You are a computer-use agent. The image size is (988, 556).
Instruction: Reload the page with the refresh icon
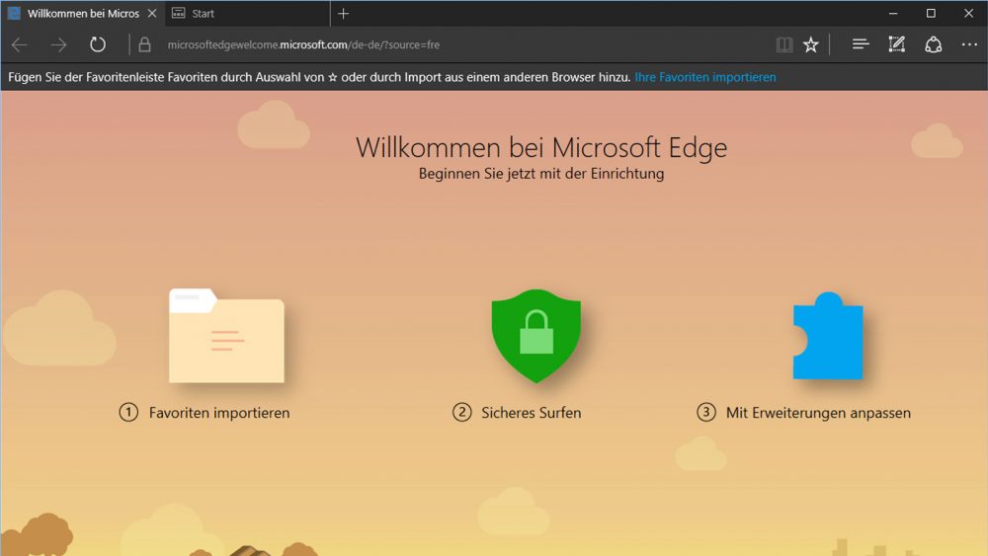(98, 44)
